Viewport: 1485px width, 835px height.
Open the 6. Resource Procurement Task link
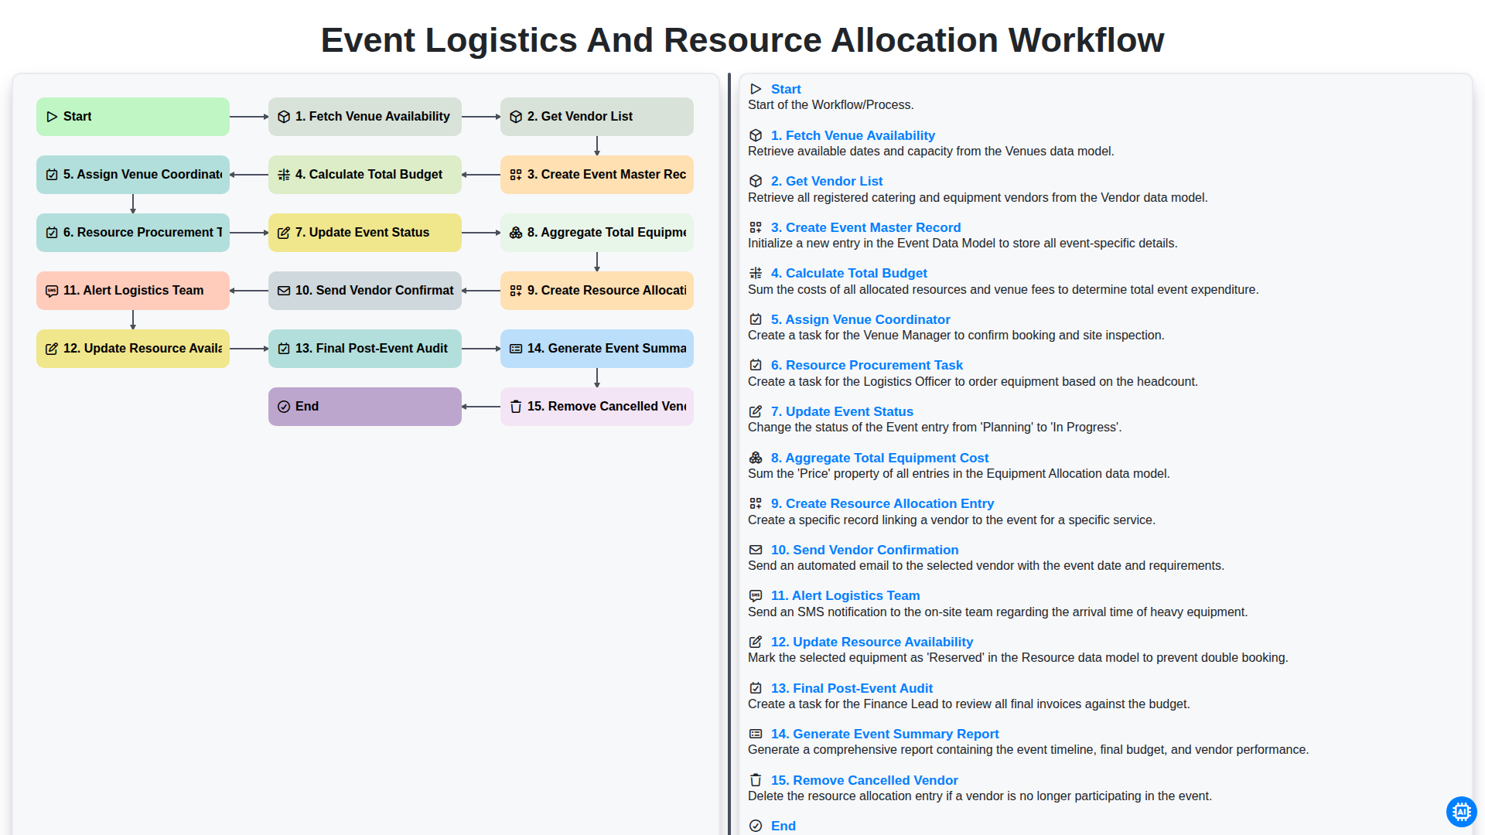pos(867,365)
